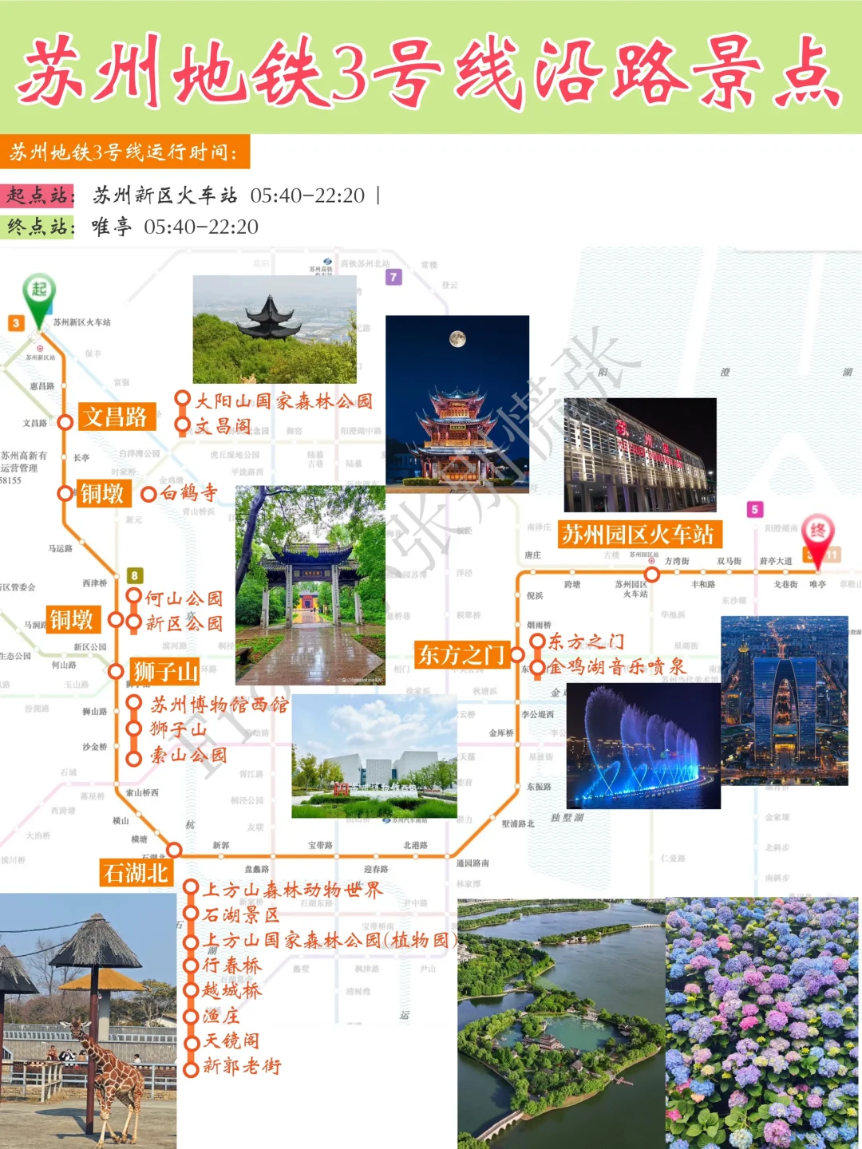Open the 金鸡湖音乐喷泉 attraction entry

click(615, 665)
